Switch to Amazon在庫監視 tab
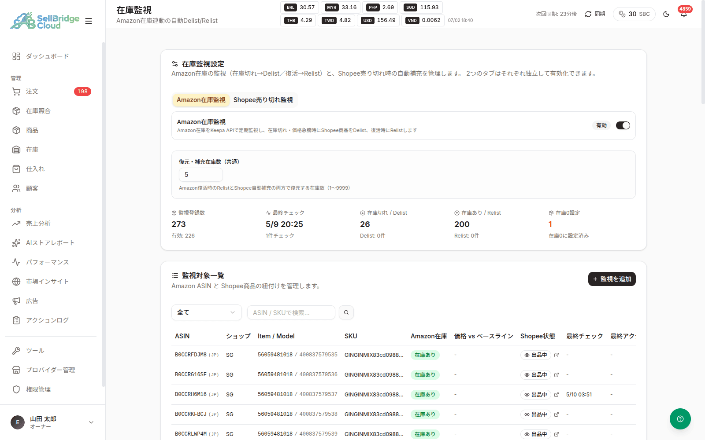This screenshot has width=705, height=440. (201, 100)
